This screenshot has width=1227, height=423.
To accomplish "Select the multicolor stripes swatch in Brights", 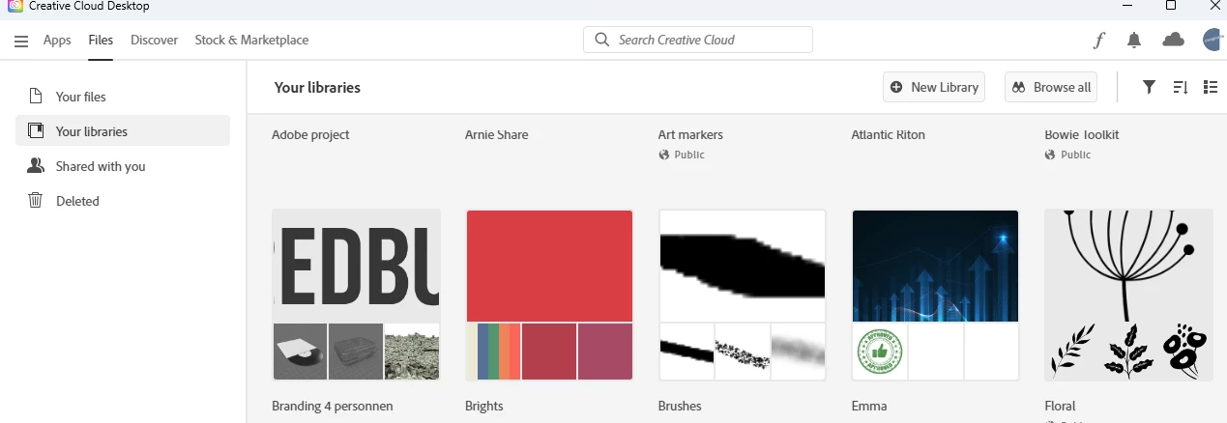I will click(494, 352).
